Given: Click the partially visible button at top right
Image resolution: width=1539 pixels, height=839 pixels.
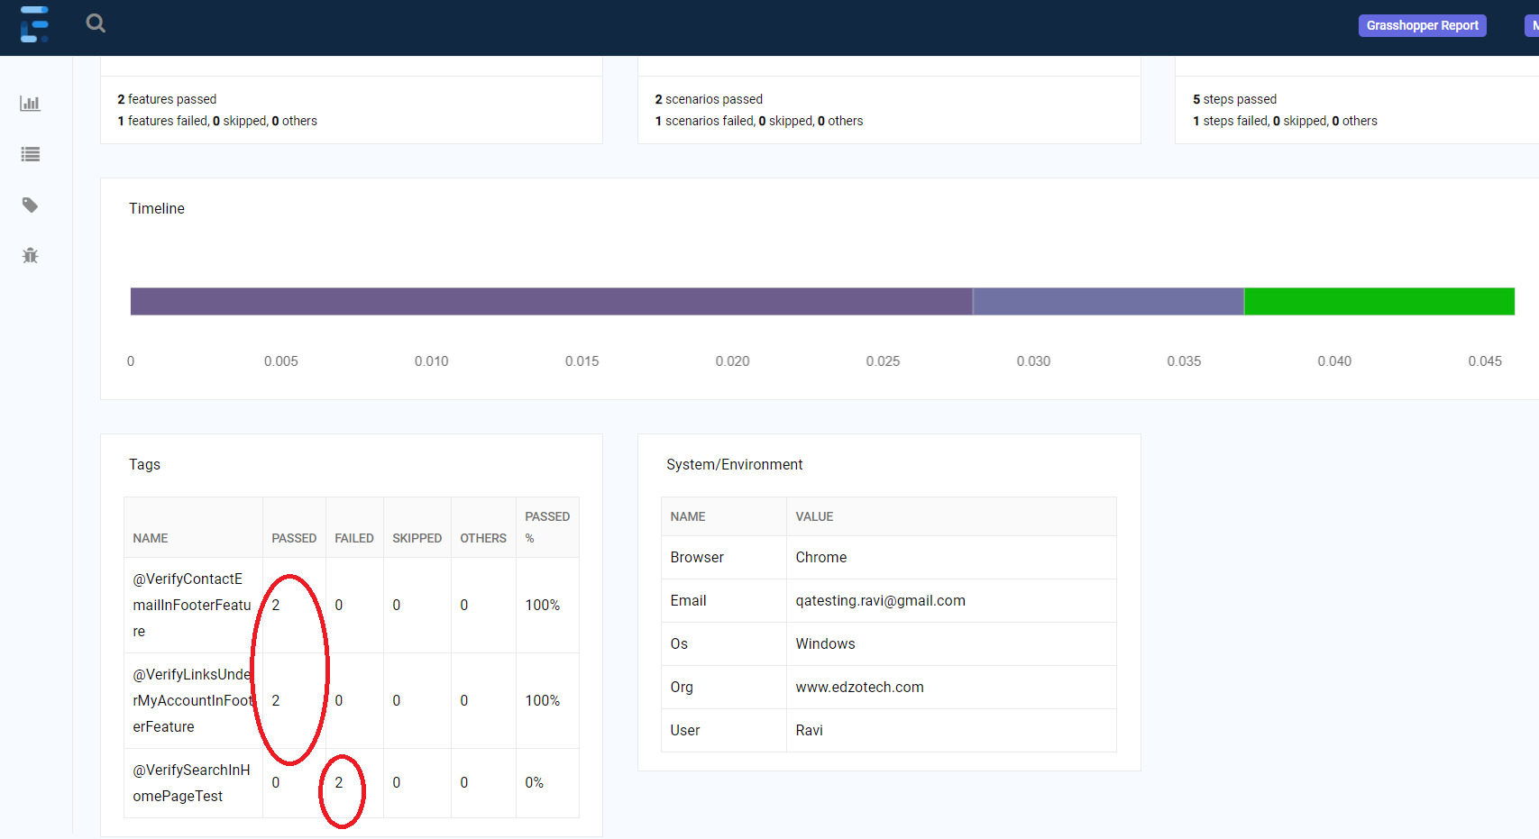Looking at the screenshot, I should point(1531,25).
